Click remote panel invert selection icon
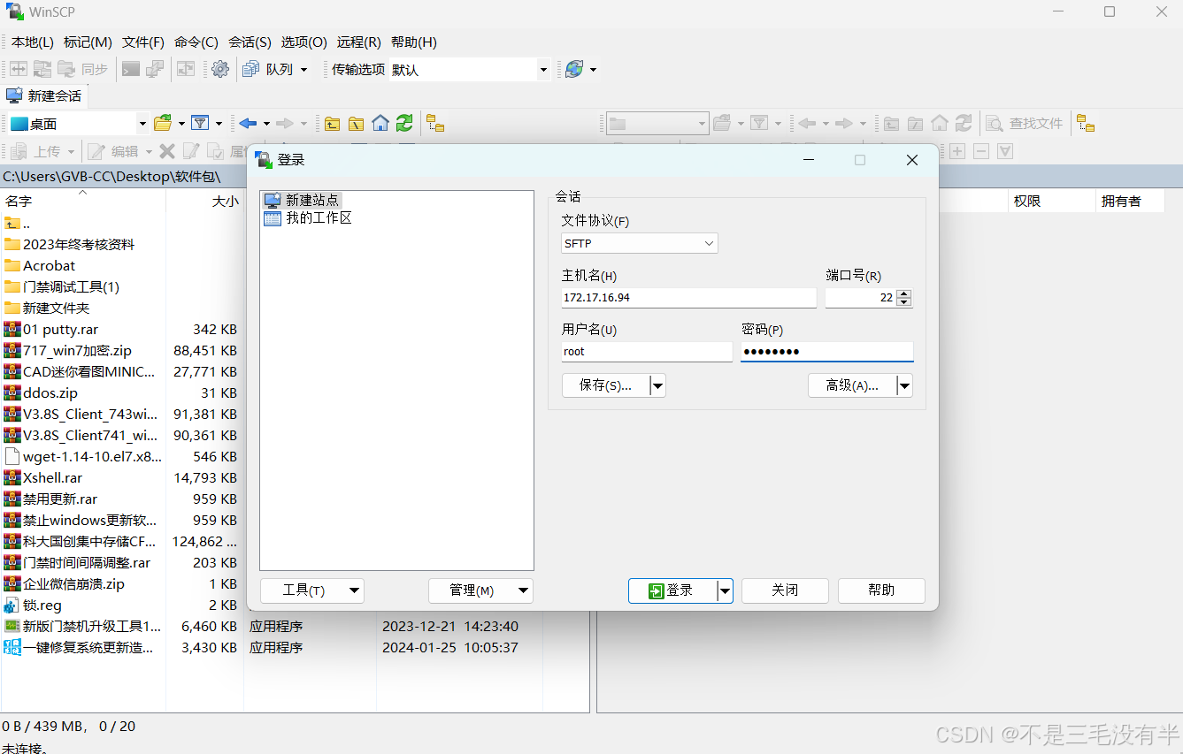 pyautogui.click(x=1004, y=151)
